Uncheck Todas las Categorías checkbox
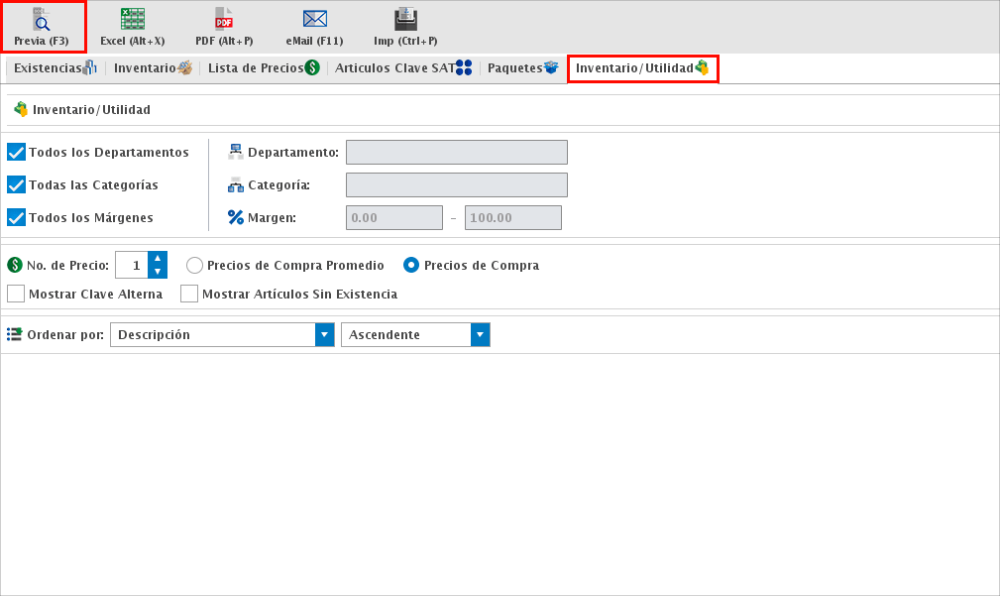This screenshot has width=1000, height=596. (x=16, y=184)
